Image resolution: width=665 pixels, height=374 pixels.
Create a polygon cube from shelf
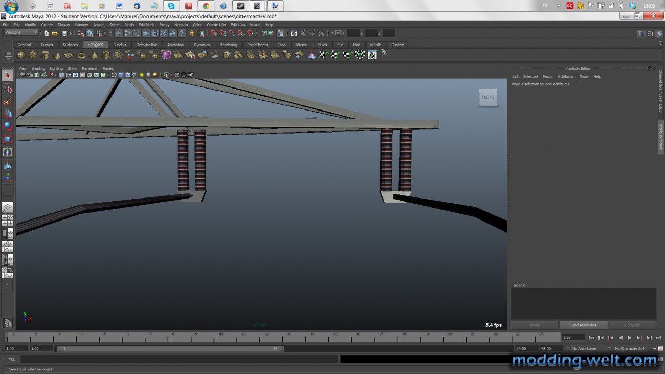click(x=33, y=55)
